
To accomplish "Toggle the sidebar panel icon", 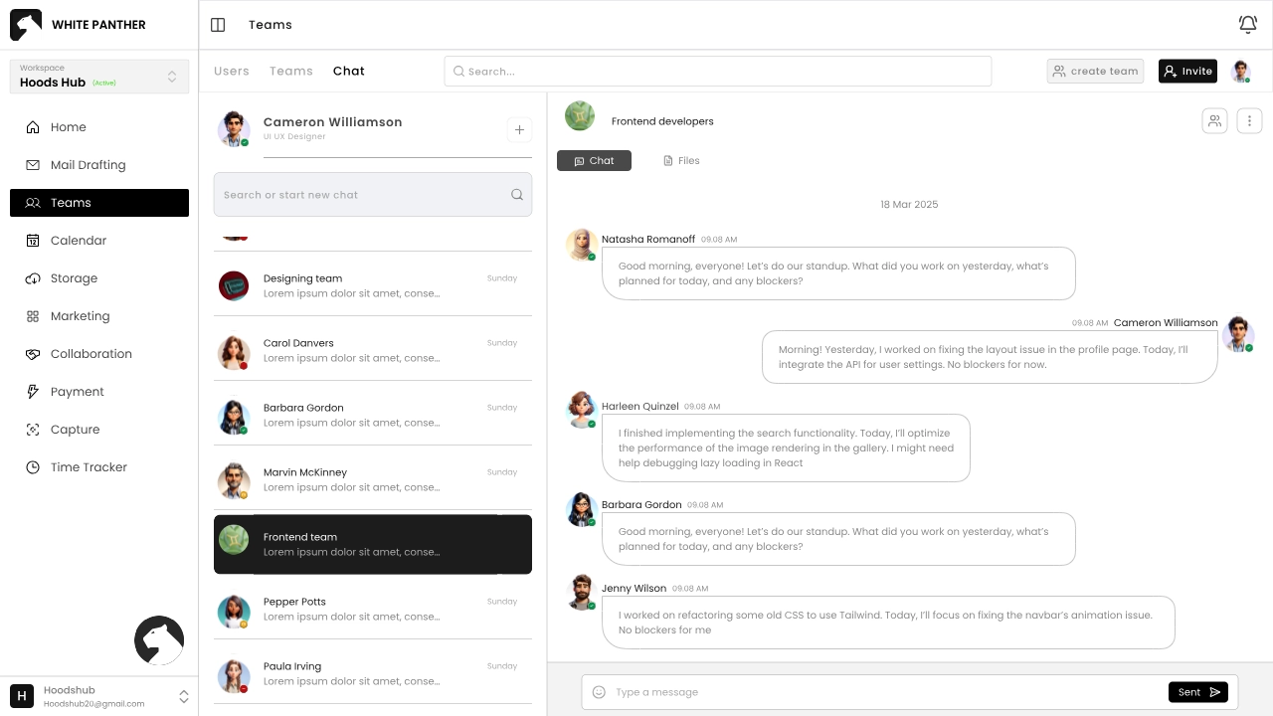I will [x=218, y=25].
